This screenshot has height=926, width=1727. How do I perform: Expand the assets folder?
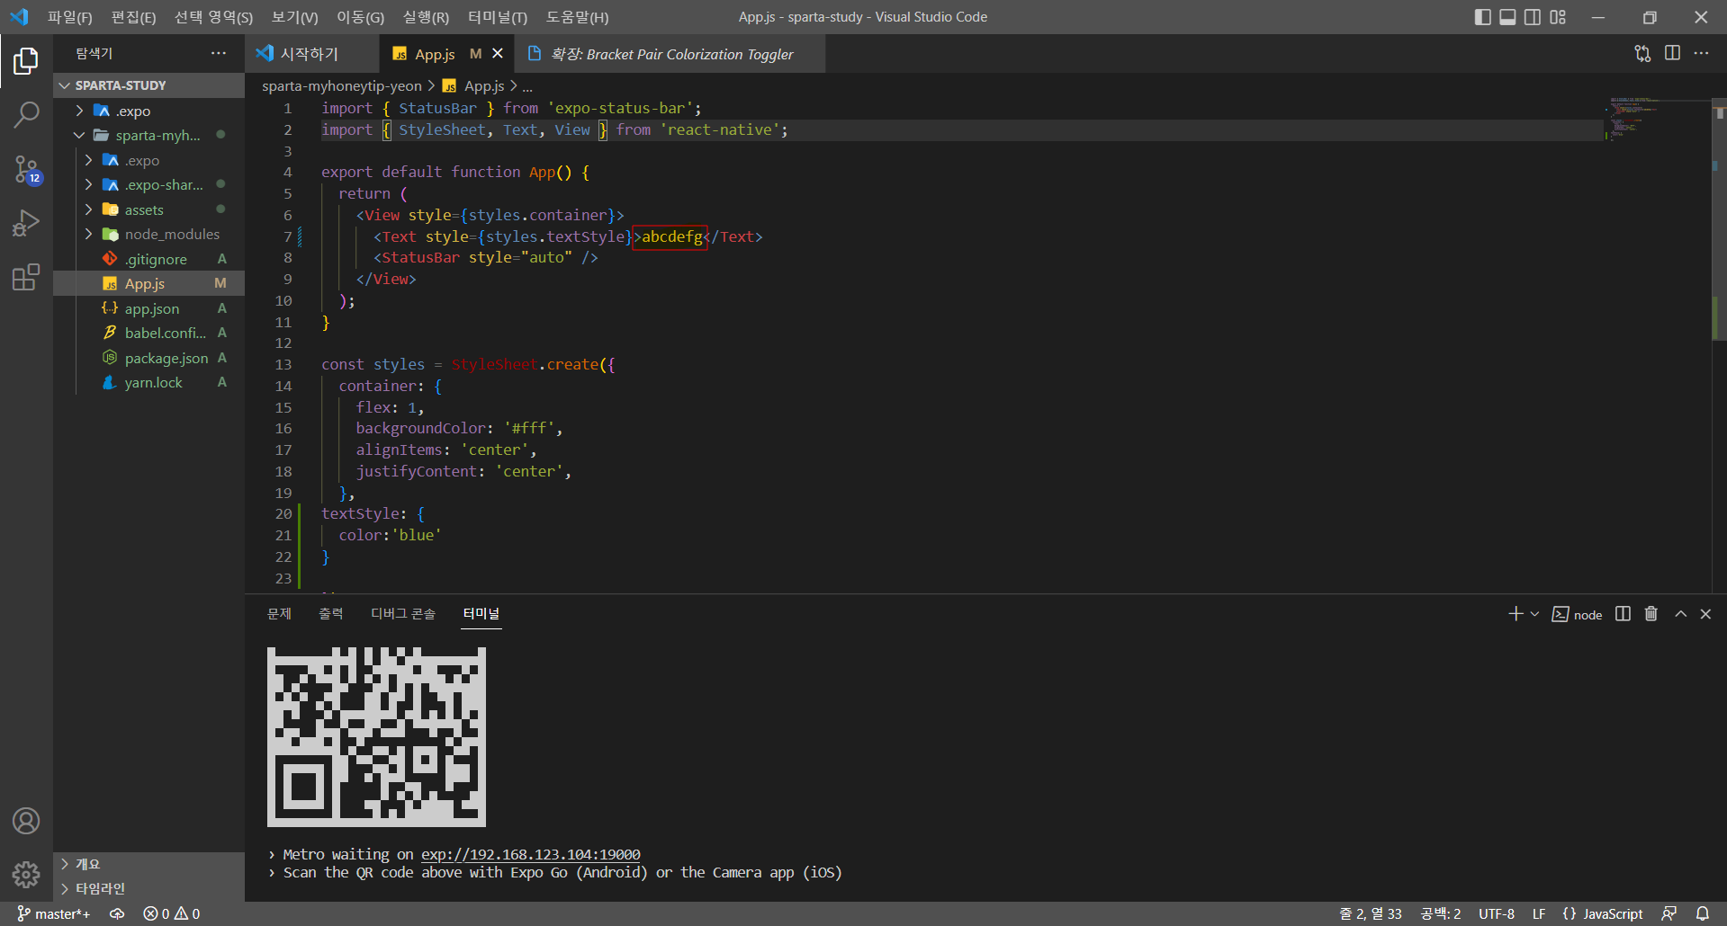(148, 209)
